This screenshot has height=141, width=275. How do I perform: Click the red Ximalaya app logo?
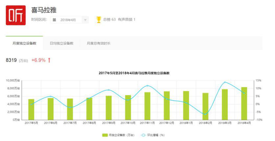click(16, 15)
